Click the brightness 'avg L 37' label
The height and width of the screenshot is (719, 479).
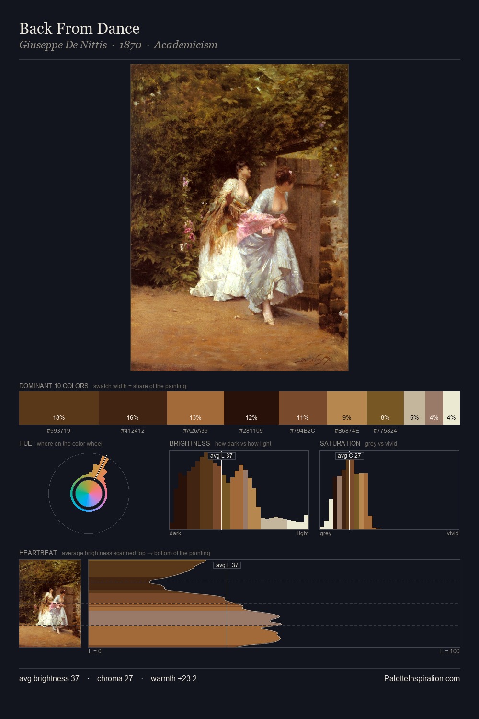221,456
